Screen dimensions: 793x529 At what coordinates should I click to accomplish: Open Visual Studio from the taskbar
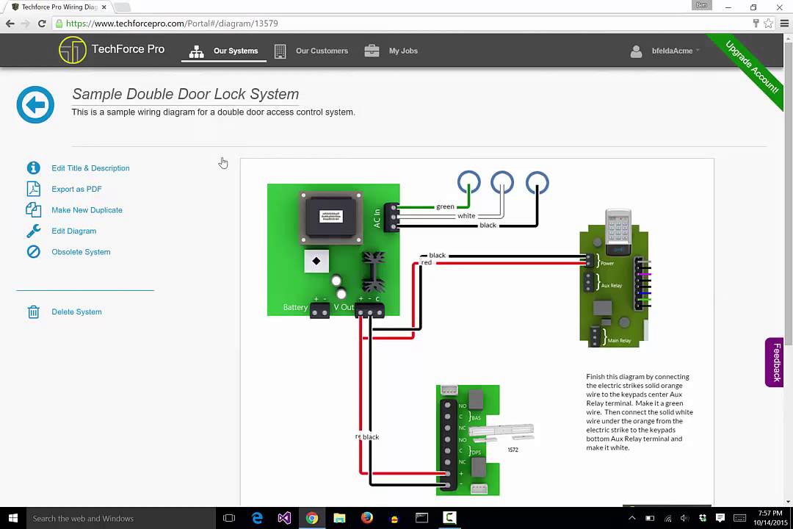click(284, 518)
